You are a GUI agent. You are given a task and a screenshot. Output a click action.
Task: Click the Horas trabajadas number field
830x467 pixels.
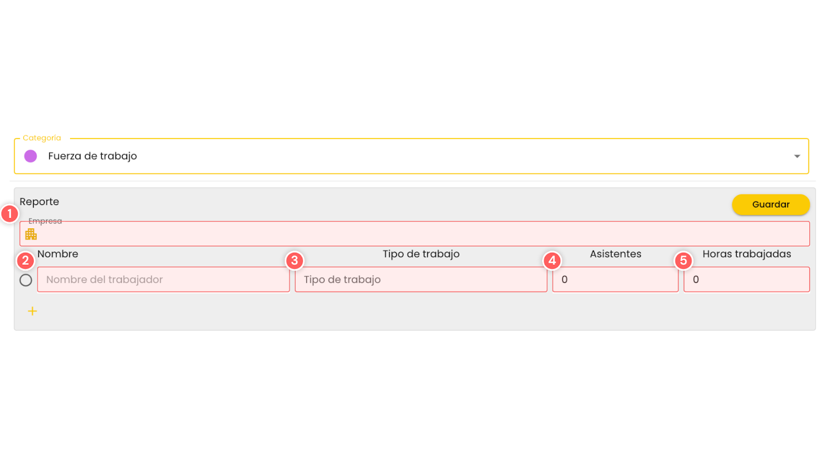[746, 279]
